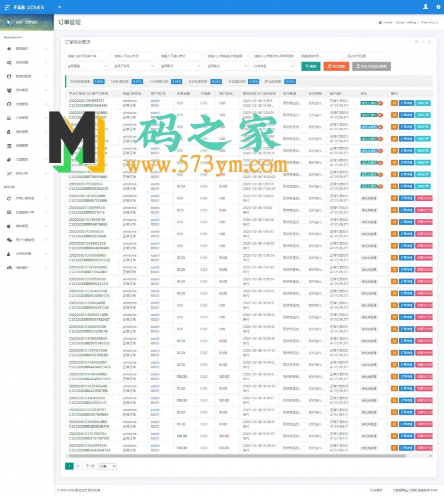Toggle the sidebar with the hamburger icon
Screen dimensions: 444x496
(60, 7)
